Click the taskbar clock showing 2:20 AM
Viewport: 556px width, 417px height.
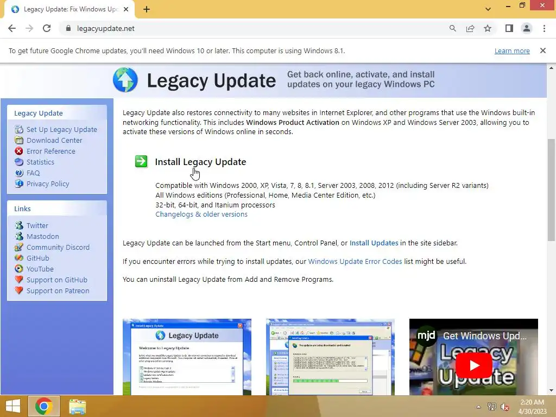[x=532, y=407]
